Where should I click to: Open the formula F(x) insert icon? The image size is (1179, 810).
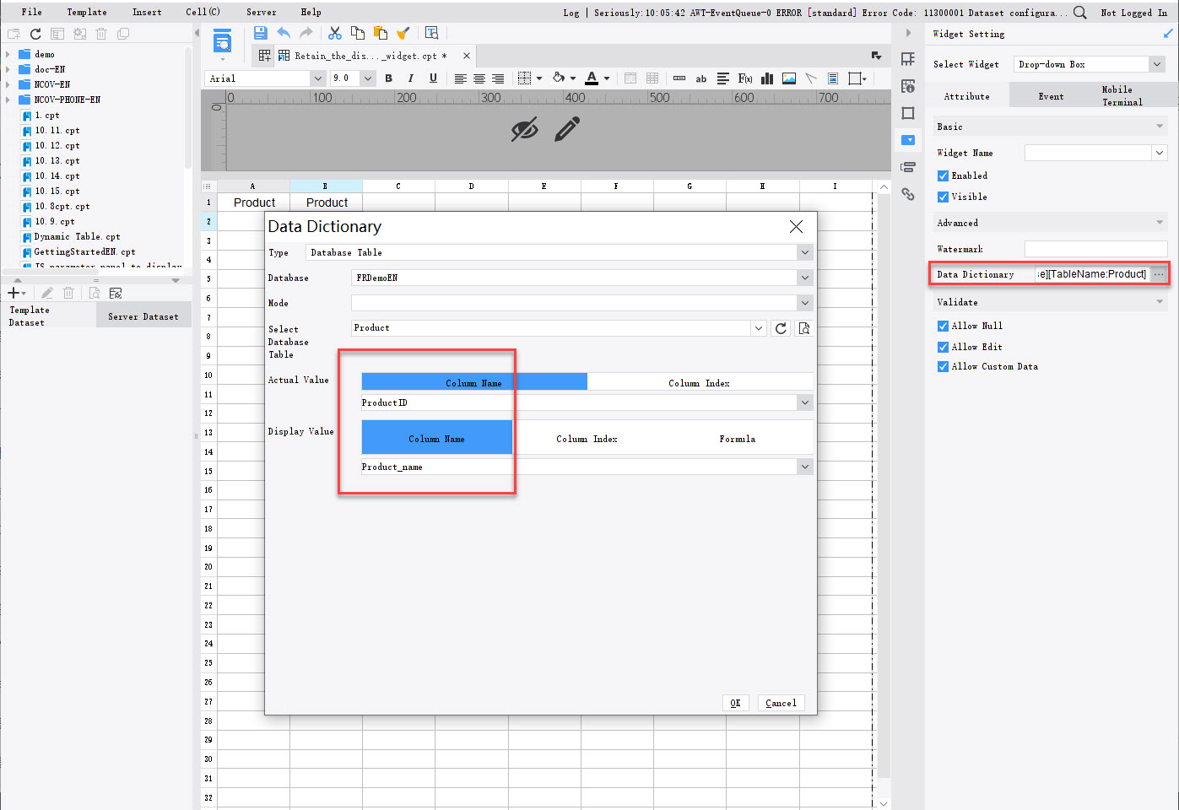click(746, 78)
